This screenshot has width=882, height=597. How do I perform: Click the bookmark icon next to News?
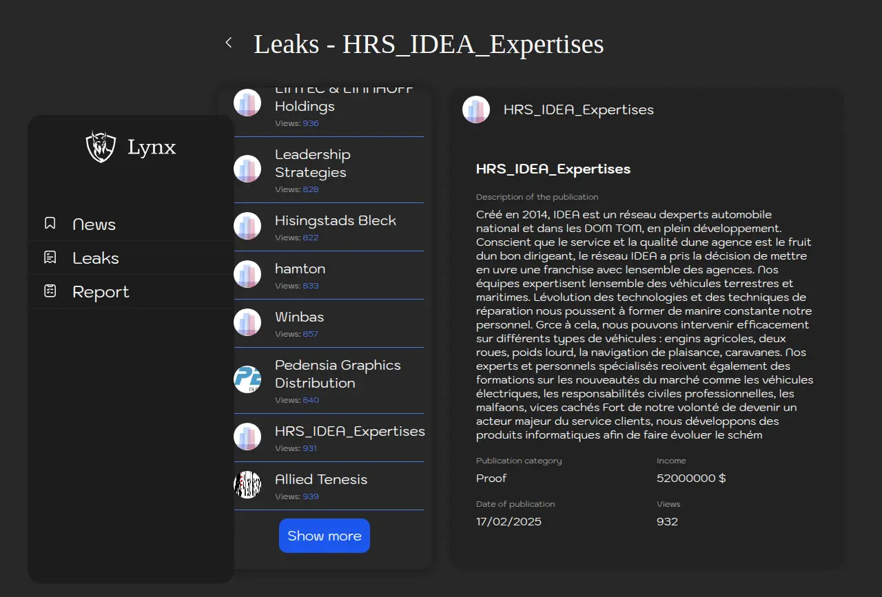[50, 224]
